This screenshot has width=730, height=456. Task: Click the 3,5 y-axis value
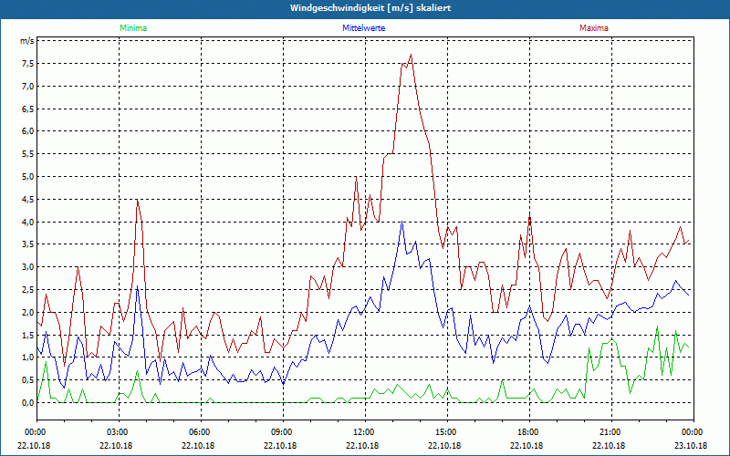[x=28, y=244]
